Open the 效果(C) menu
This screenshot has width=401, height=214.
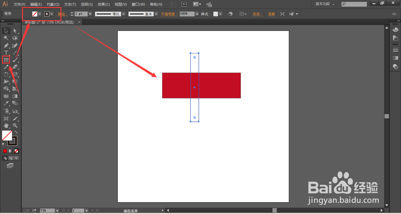click(103, 4)
